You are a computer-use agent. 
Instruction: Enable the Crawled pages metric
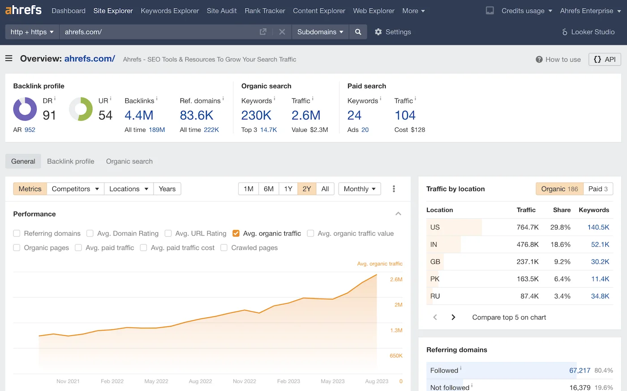tap(224, 248)
